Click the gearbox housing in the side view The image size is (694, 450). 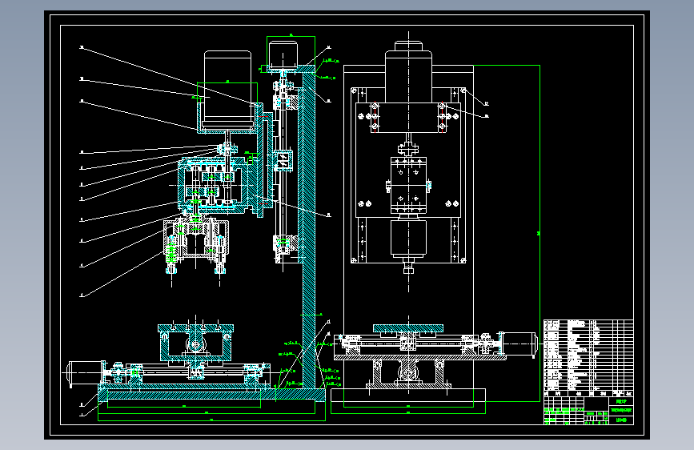pyautogui.click(x=214, y=186)
